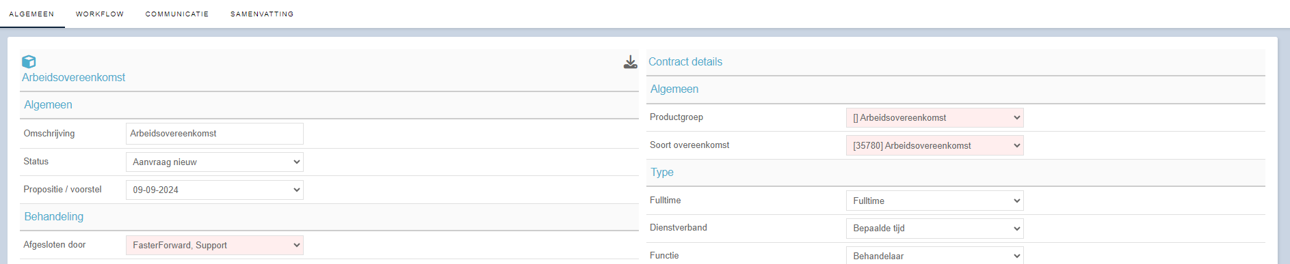Open the Dienstverband dropdown showing Bepaalde tijd
1290x264 pixels.
click(x=934, y=228)
